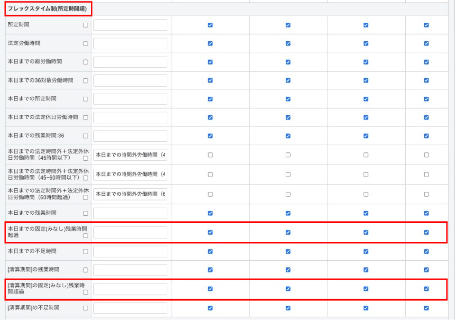The width and height of the screenshot is (455, 320).
Task: Enable the checkbox next to 本日までの総労働時間 label
Action: (85, 62)
